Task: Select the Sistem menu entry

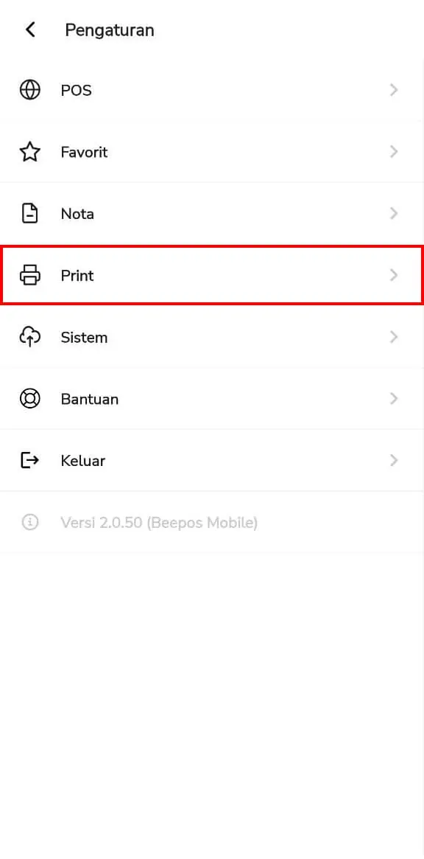Action: (x=212, y=337)
